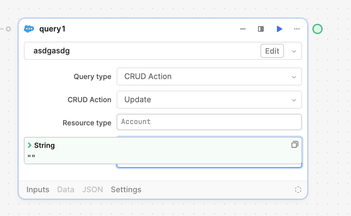Open the three-dot more options menu
Screen dimensions: 351x216
(x=297, y=29)
